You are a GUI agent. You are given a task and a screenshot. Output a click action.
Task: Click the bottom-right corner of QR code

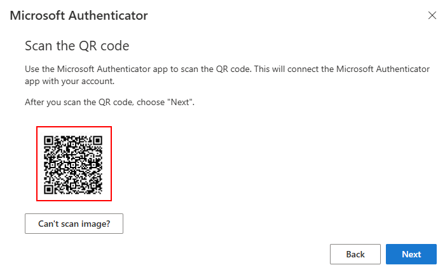tap(100, 192)
